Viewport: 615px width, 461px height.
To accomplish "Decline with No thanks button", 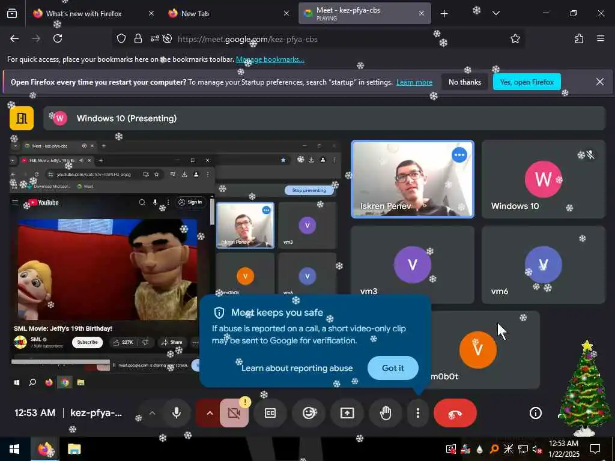I will pyautogui.click(x=465, y=82).
